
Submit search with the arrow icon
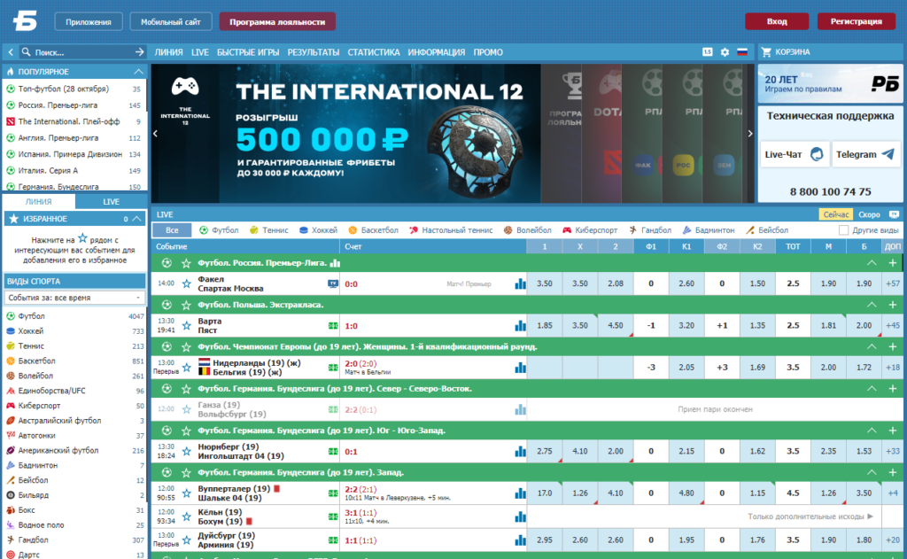(139, 52)
